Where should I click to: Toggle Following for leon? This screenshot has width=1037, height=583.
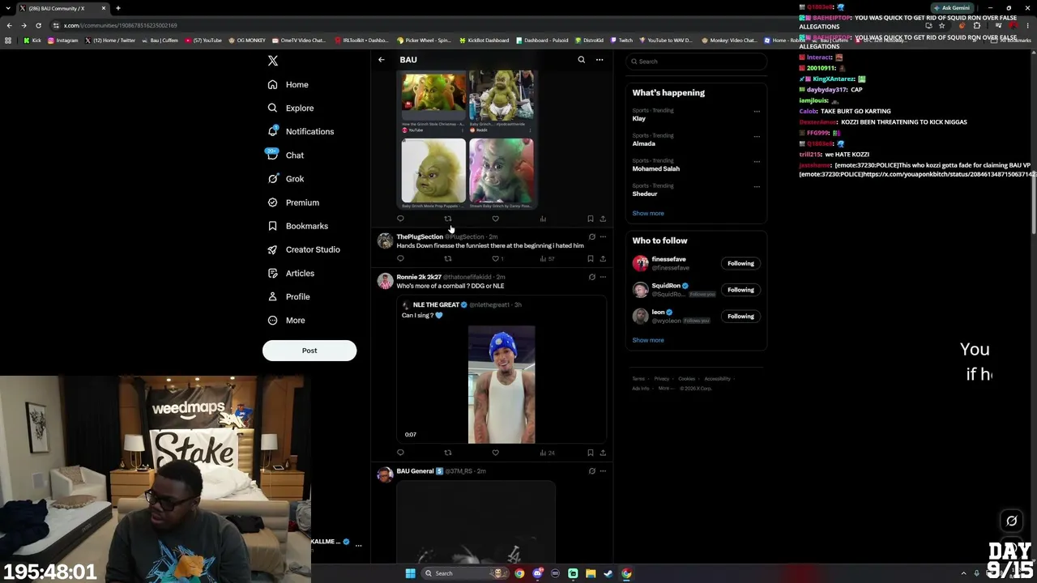click(x=740, y=317)
